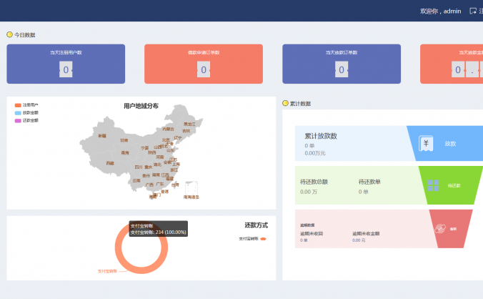This screenshot has width=483, height=299.
Task: Select the green 待还款 funnel segment
Action: coord(450,185)
